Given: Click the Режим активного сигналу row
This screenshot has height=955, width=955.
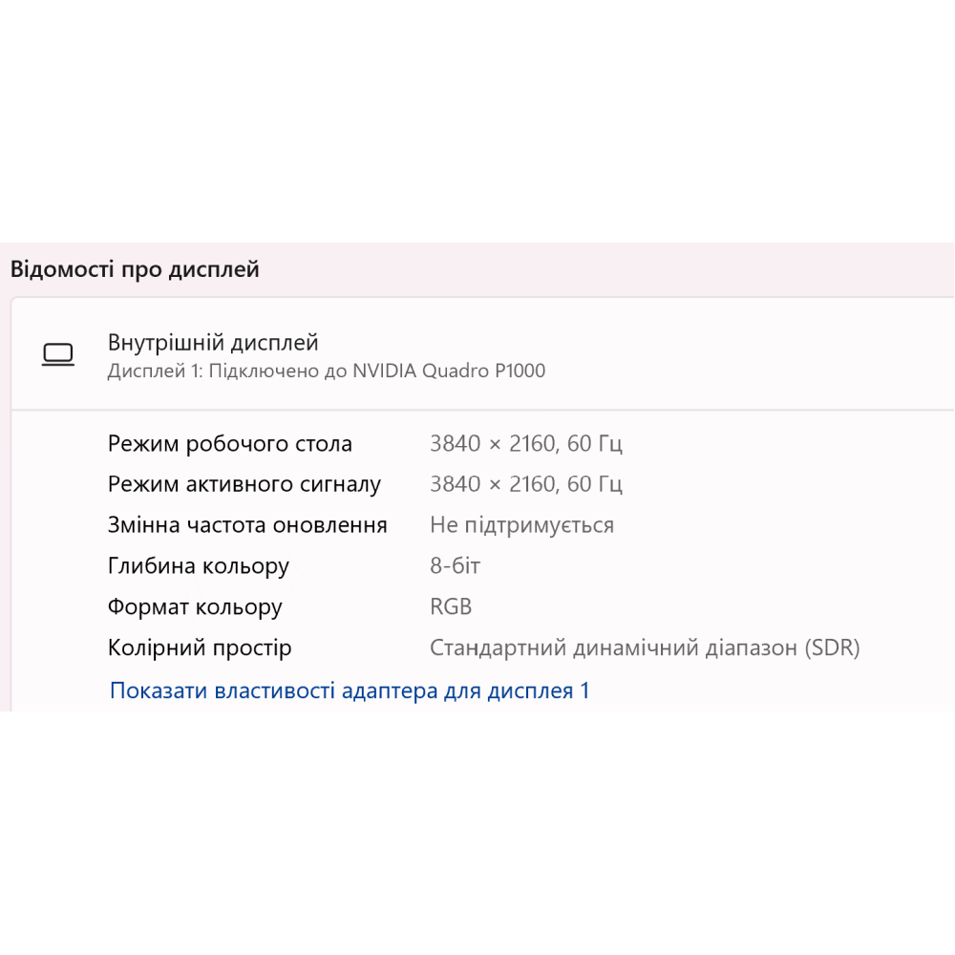Looking at the screenshot, I should (244, 484).
